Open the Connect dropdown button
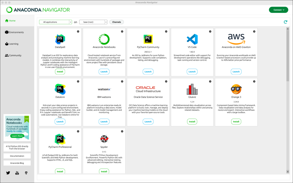The width and height of the screenshot is (293, 183). 278,10
